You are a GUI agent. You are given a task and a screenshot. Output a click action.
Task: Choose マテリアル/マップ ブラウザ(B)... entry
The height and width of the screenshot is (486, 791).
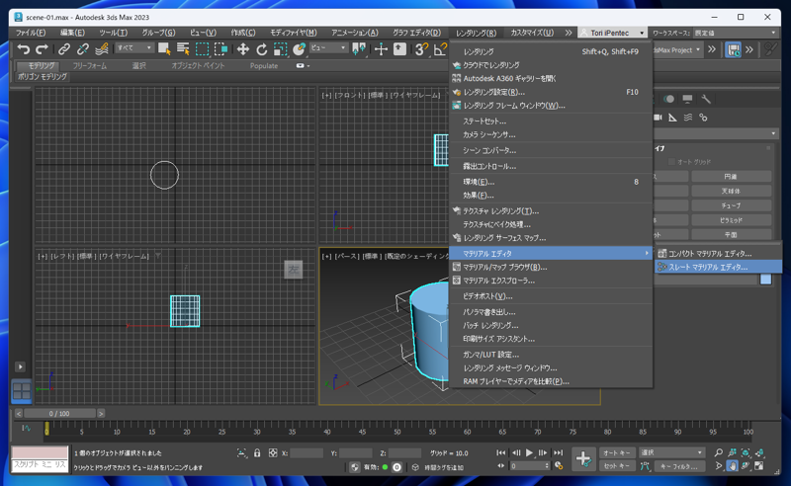[x=551, y=267]
